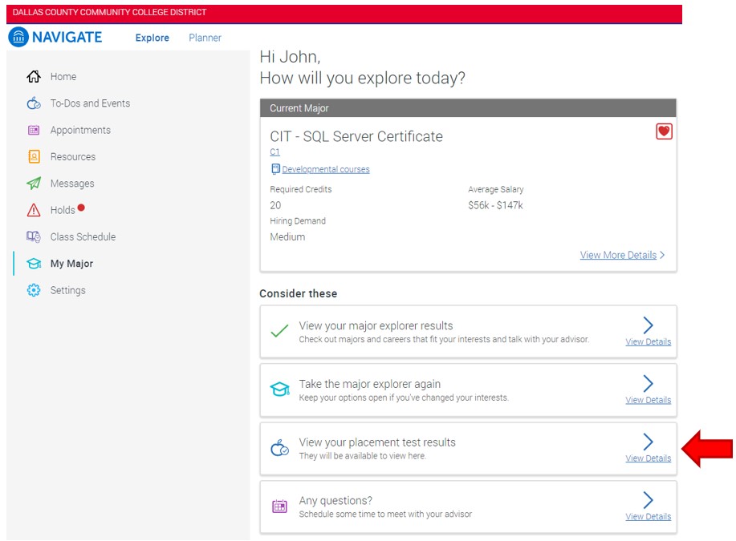The width and height of the screenshot is (736, 541).
Task: Click the Navigate logo icon
Action: (x=18, y=37)
